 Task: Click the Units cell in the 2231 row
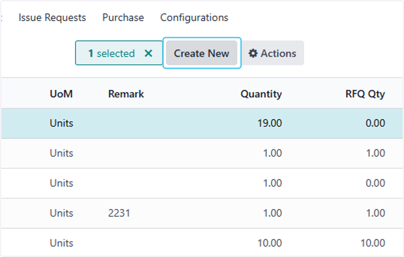(62, 213)
